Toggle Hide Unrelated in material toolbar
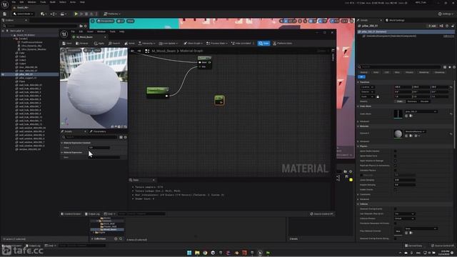 pyautogui.click(x=241, y=43)
